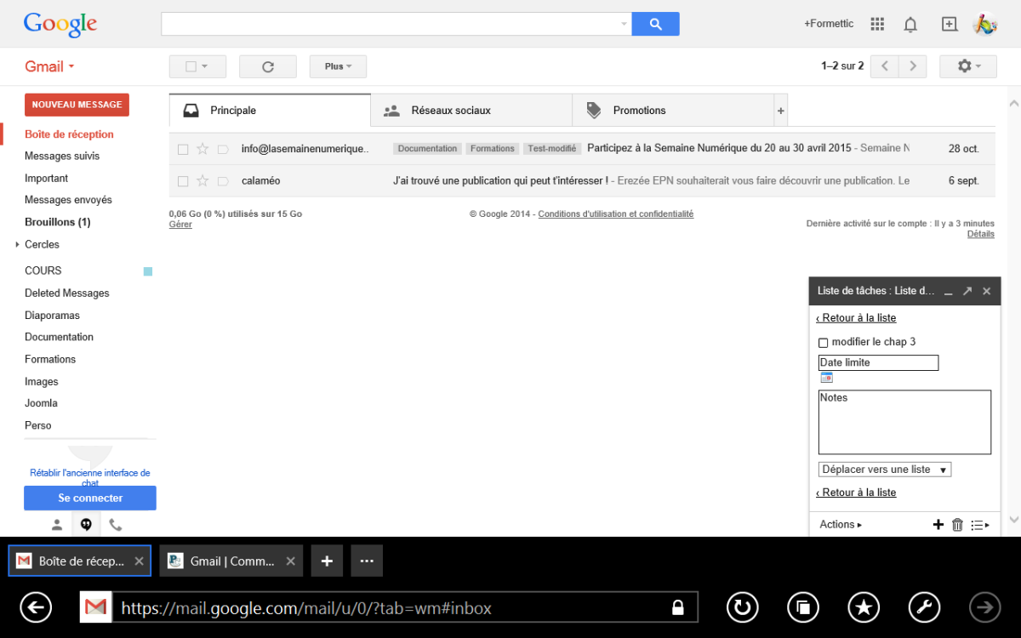Click NOUVEAU MESSAGE button

[x=77, y=105]
